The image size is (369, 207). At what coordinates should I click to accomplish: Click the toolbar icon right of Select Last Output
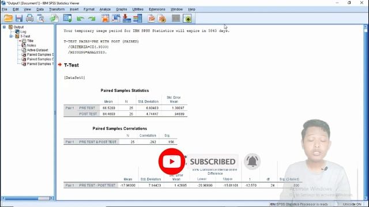pos(162,18)
